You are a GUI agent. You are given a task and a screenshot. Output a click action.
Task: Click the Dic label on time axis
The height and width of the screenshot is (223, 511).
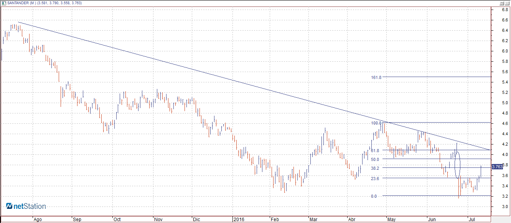click(x=196, y=220)
